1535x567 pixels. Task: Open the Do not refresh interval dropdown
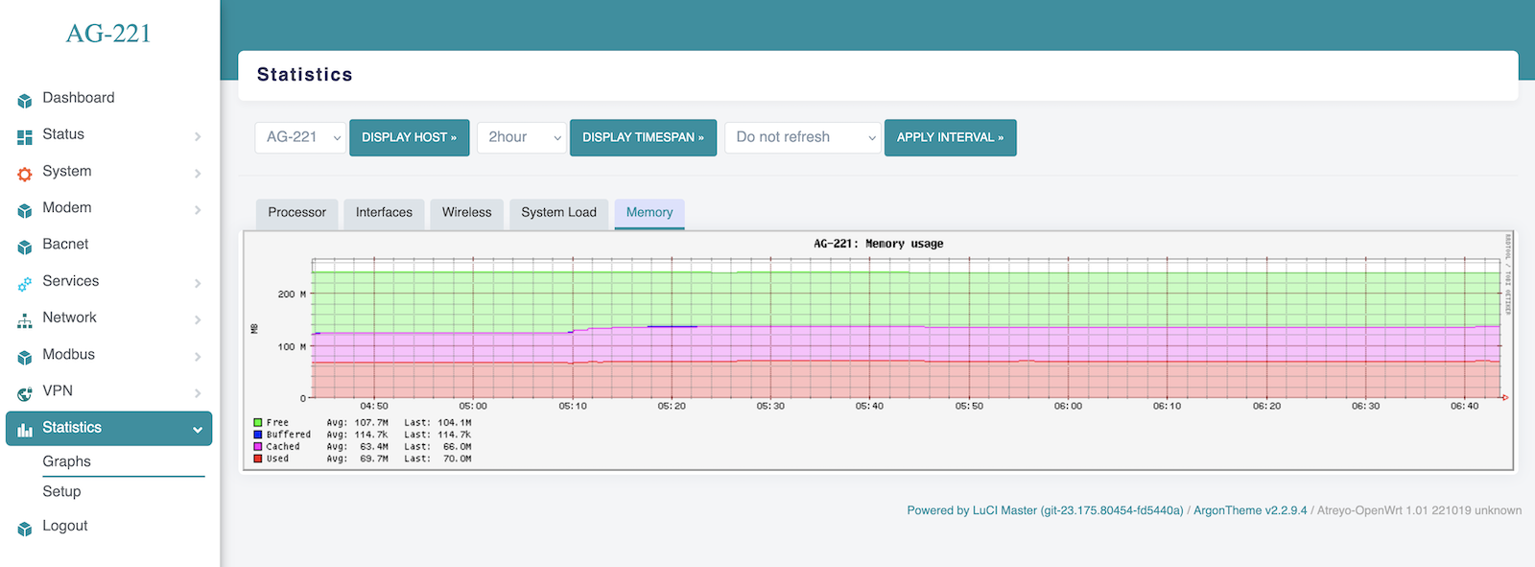pos(802,137)
